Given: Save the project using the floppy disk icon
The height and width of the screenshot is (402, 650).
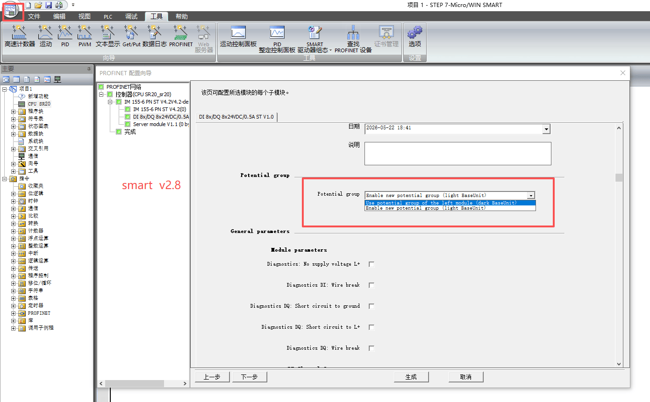Looking at the screenshot, I should [49, 5].
